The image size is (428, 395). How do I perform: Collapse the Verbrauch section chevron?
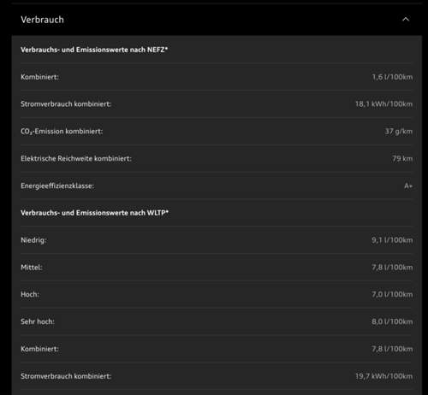tap(406, 20)
